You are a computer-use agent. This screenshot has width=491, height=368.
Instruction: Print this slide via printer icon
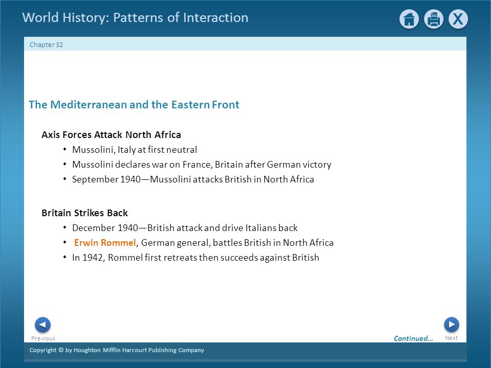point(433,19)
